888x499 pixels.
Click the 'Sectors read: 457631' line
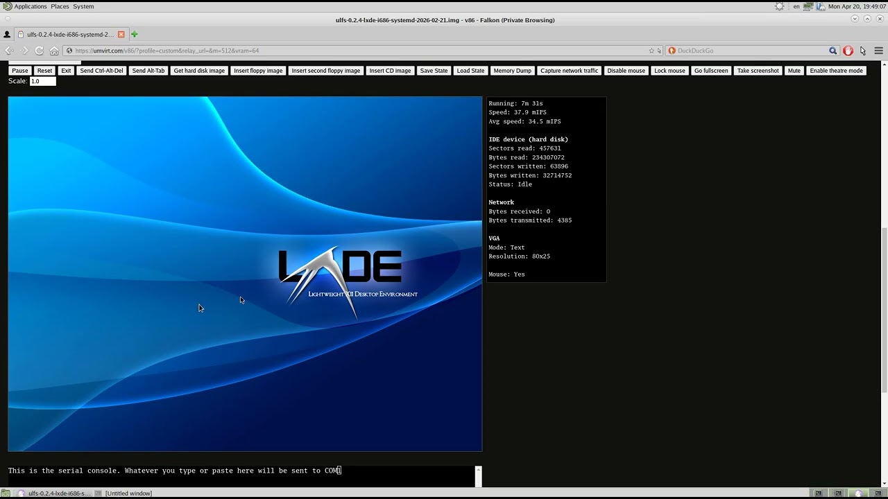[x=524, y=148]
